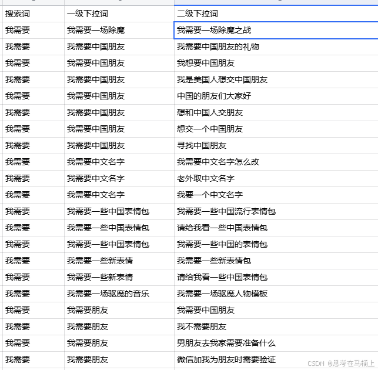Click first-level cell 我需要一场除魔 in the 一级下拉词 column
The height and width of the screenshot is (370, 378).
click(x=119, y=30)
